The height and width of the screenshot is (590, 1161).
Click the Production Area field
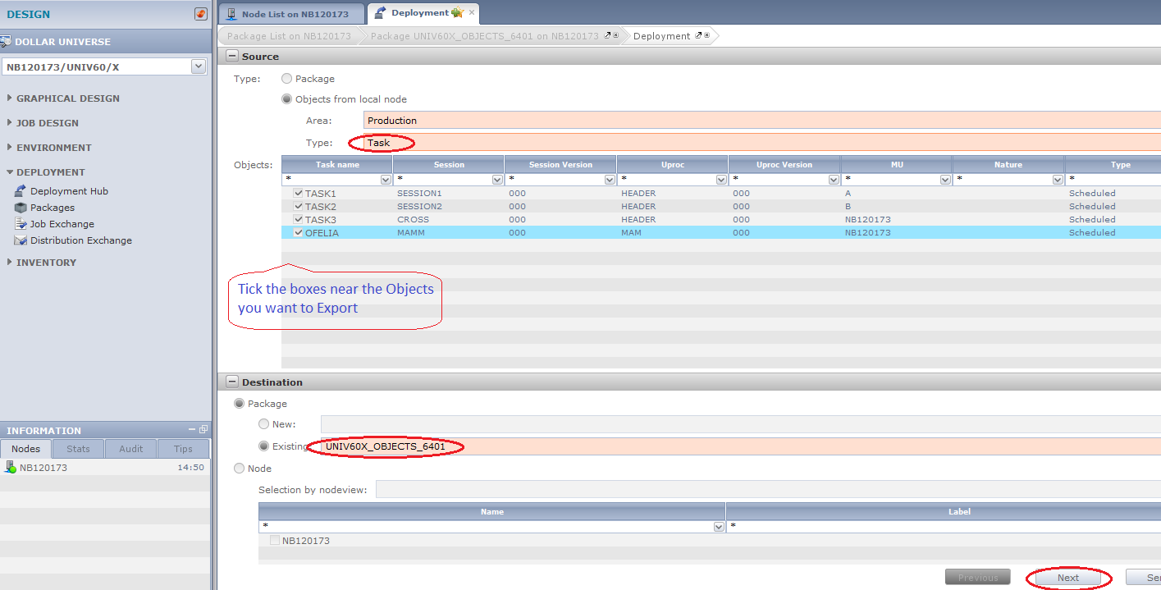pos(762,121)
